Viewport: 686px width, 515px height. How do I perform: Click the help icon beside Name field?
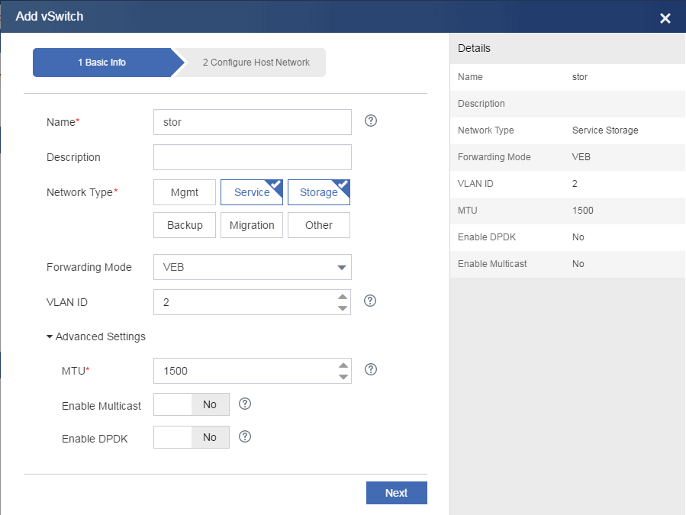click(x=371, y=121)
